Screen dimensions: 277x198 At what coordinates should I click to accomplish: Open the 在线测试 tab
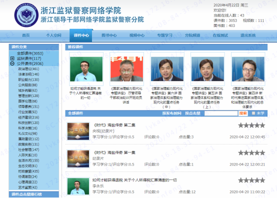220,35
